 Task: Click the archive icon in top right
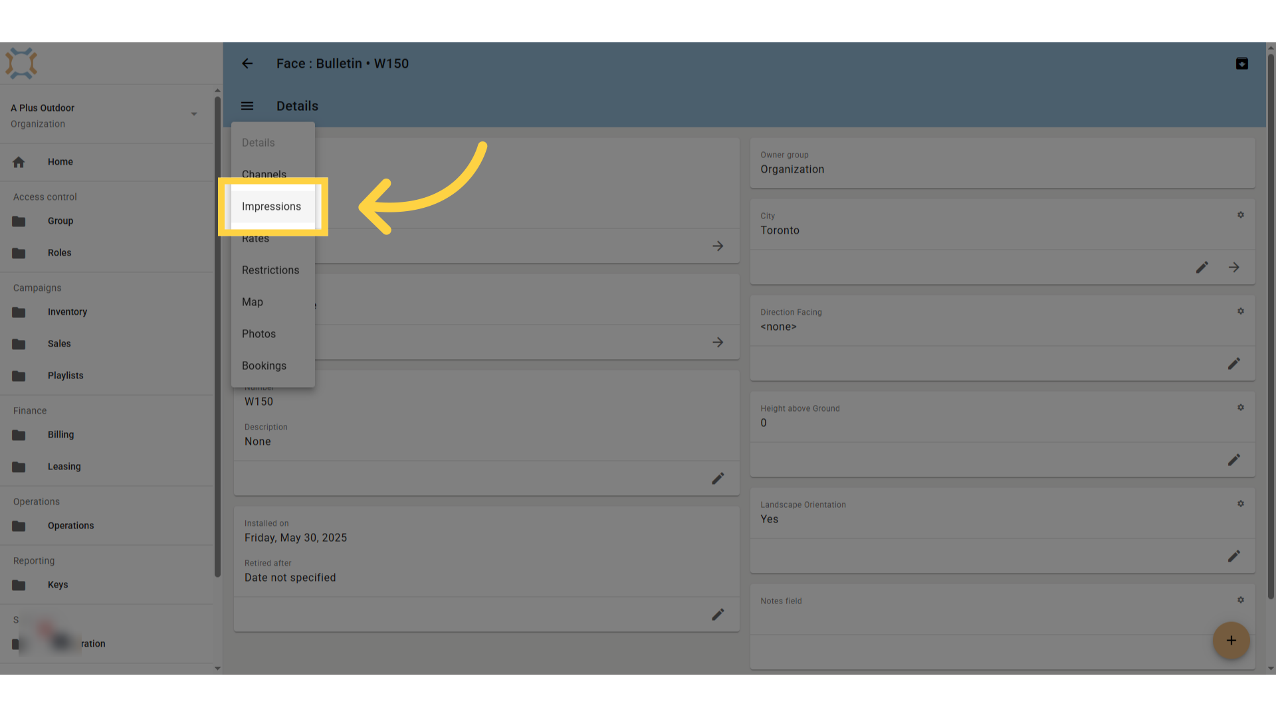1241,64
